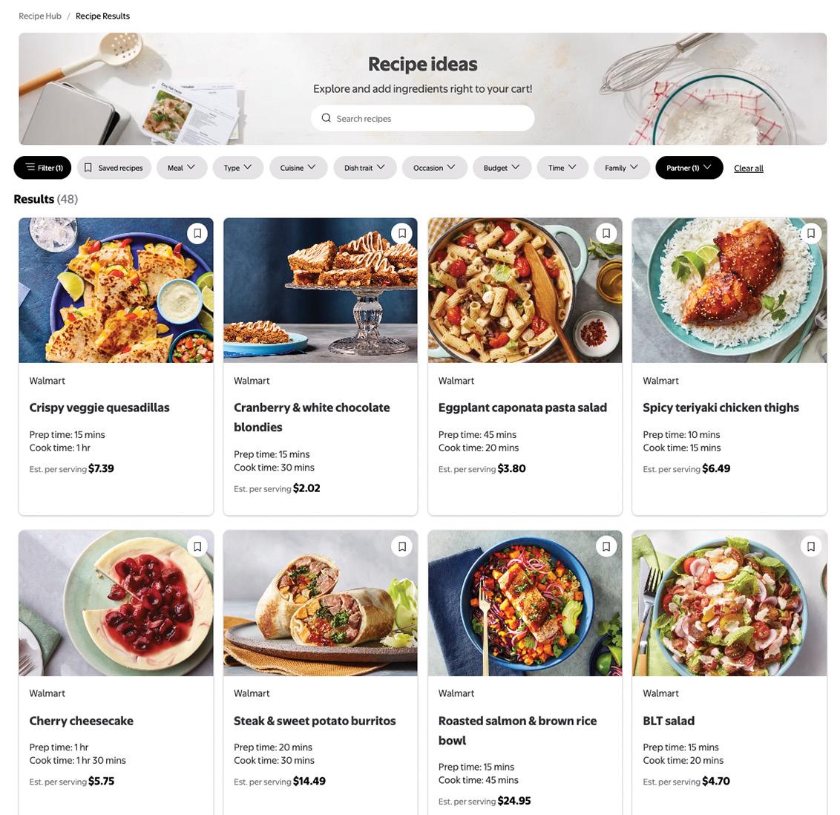This screenshot has height=815, width=840.
Task: Expand the Dish trait filter
Action: click(x=365, y=168)
